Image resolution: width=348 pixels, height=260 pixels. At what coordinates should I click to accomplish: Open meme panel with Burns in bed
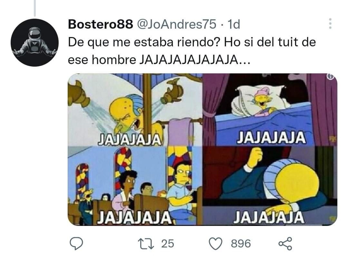click(270, 109)
